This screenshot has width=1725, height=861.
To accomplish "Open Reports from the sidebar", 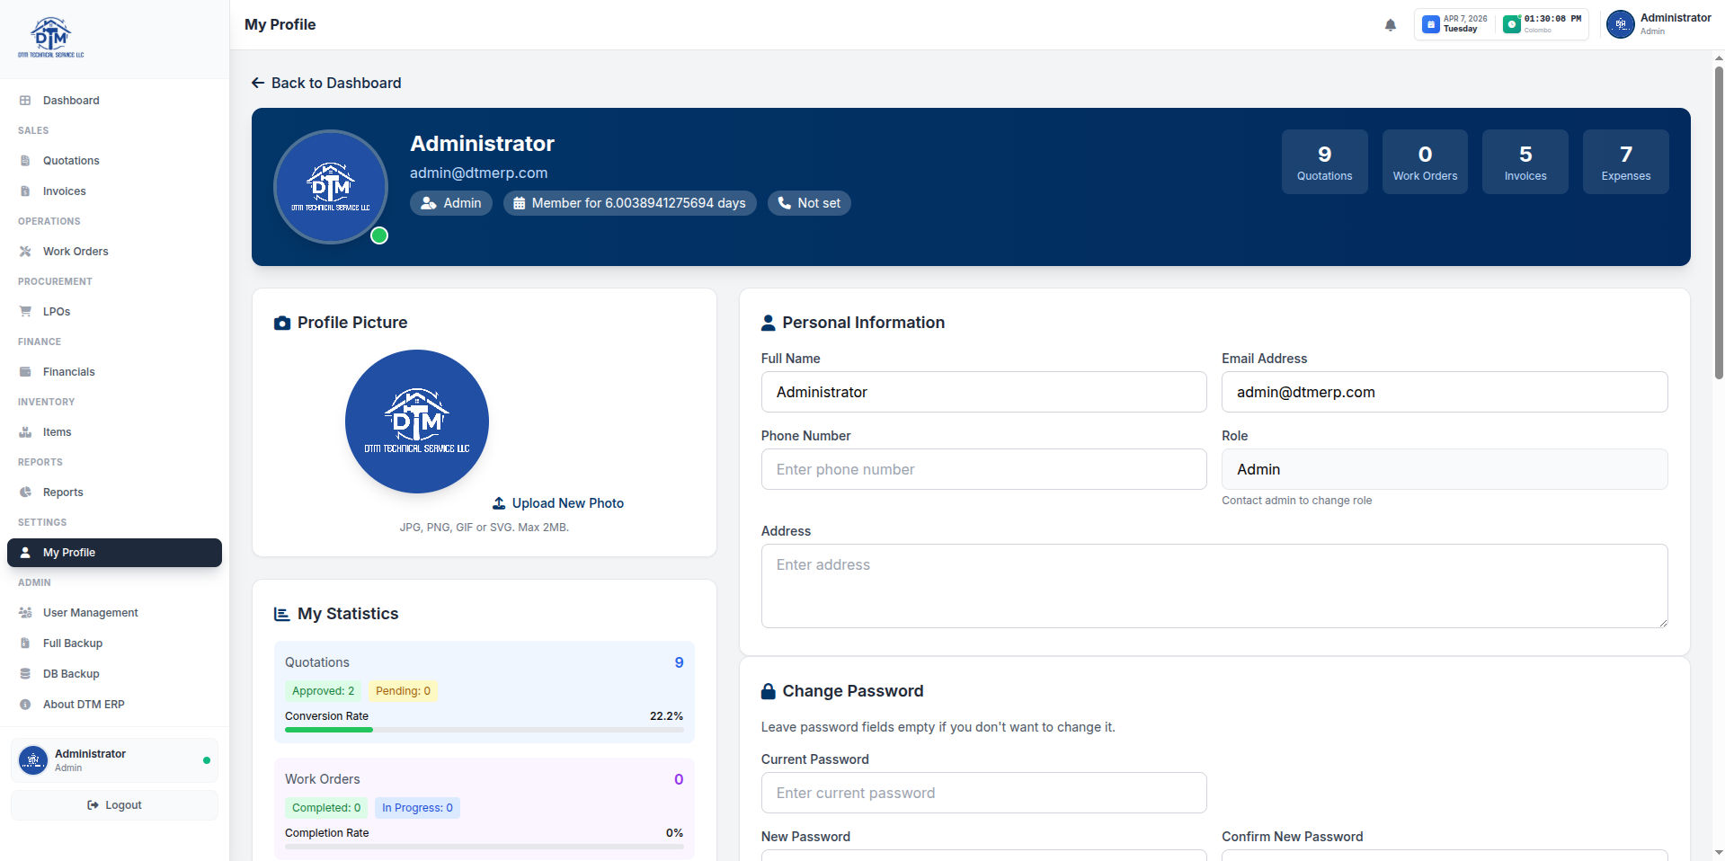I will [114, 493].
